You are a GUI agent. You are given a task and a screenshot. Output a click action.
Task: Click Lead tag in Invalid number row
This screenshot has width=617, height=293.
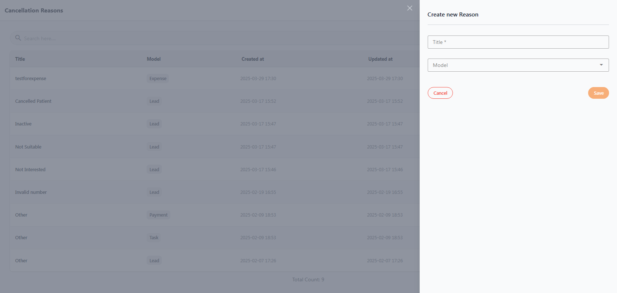point(154,192)
